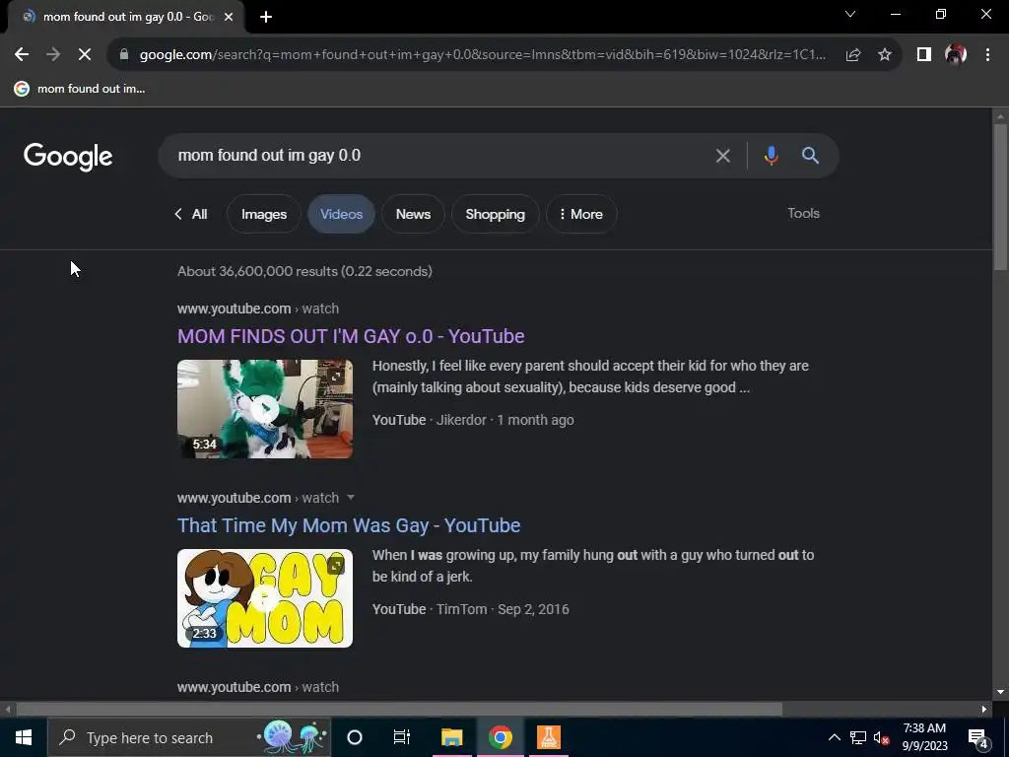Open Cortana circle icon on taskbar

point(355,737)
